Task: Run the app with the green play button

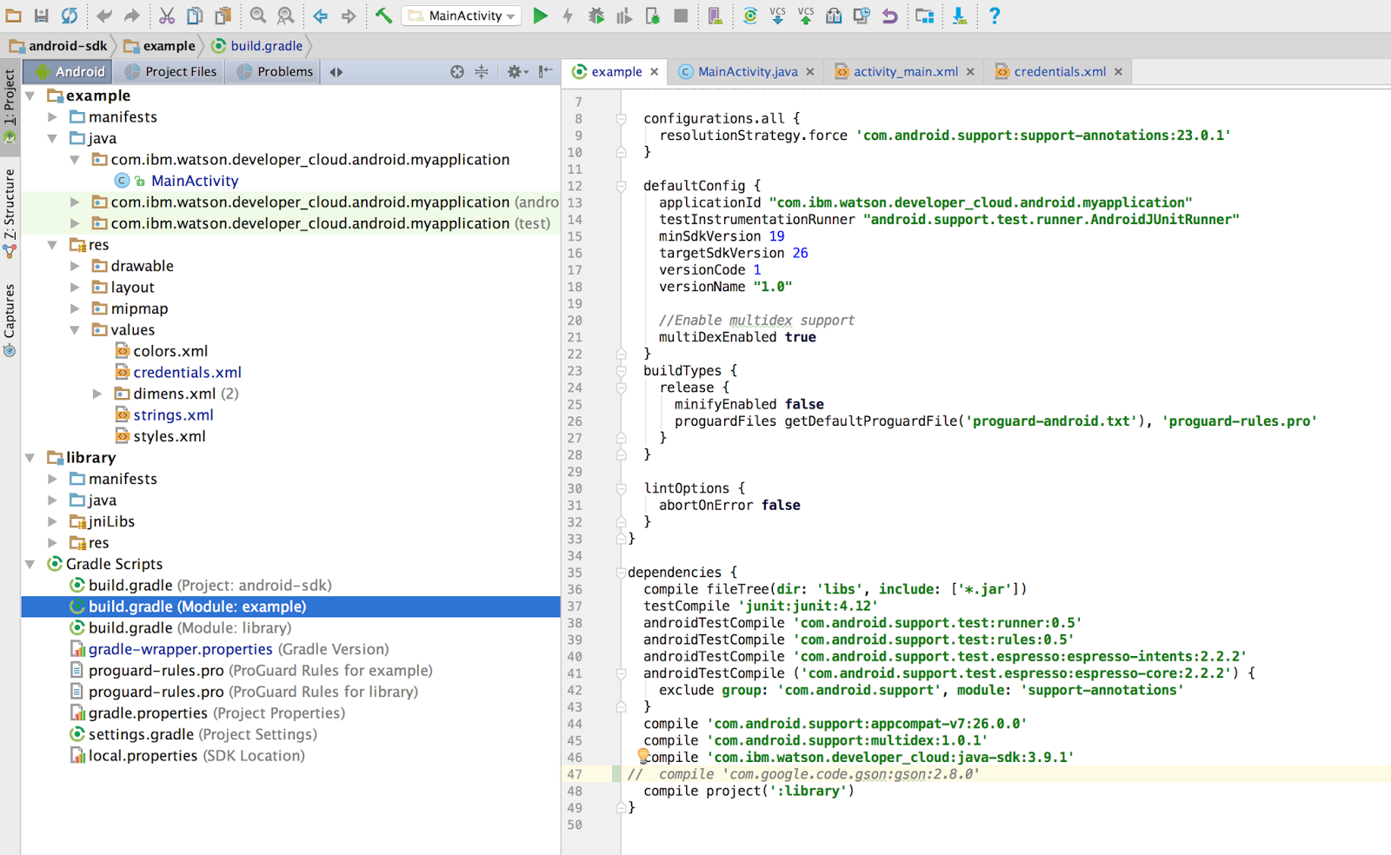Action: [x=540, y=16]
